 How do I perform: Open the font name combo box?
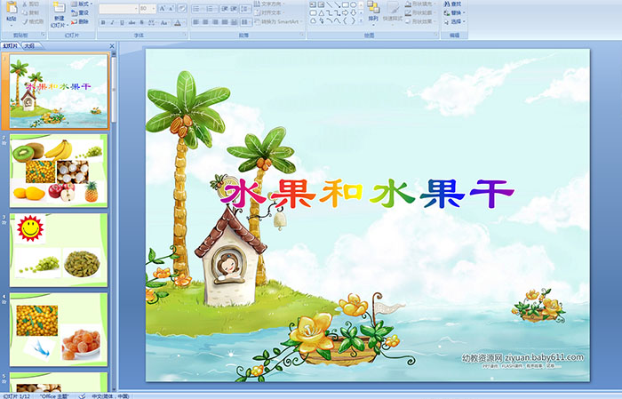click(x=118, y=8)
